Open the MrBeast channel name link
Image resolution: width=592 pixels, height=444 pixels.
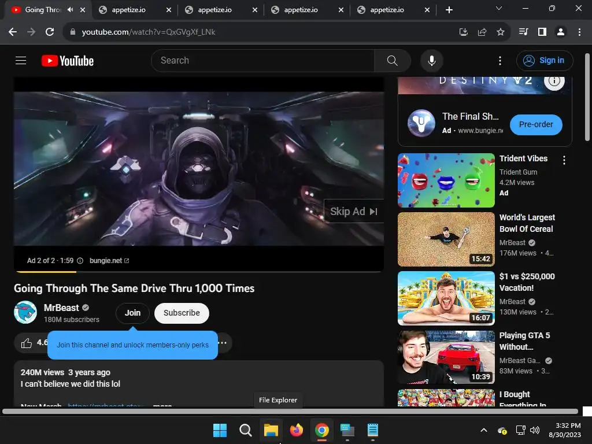tap(61, 308)
